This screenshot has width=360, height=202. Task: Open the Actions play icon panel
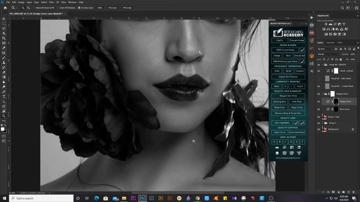click(312, 17)
